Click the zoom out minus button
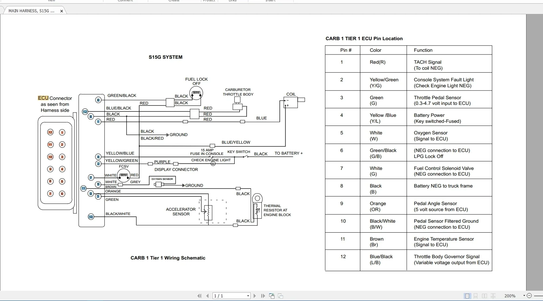Viewport: 543px width, 301px height. pos(529,296)
